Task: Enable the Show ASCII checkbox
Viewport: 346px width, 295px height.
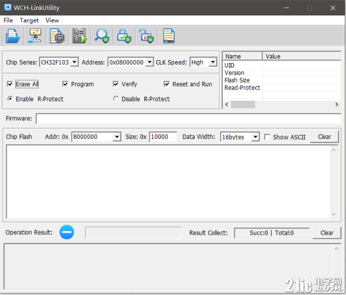Action: [x=267, y=137]
